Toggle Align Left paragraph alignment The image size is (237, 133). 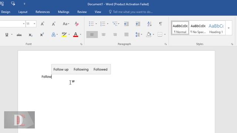coord(92,34)
